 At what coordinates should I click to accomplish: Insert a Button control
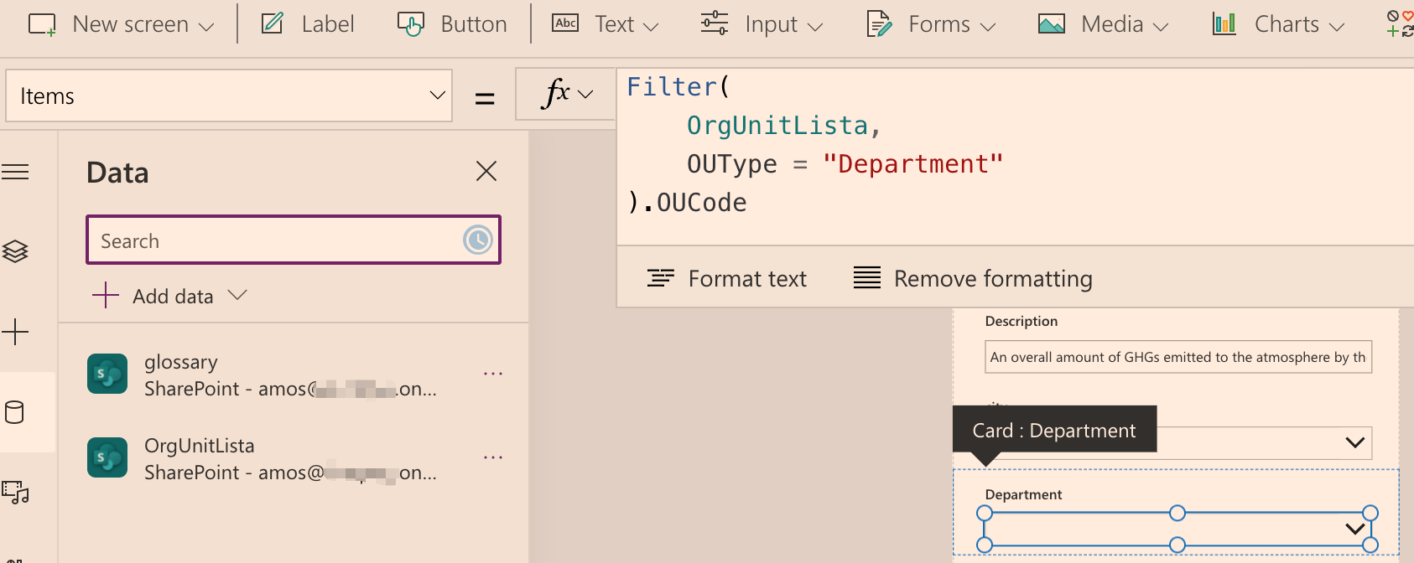(452, 24)
